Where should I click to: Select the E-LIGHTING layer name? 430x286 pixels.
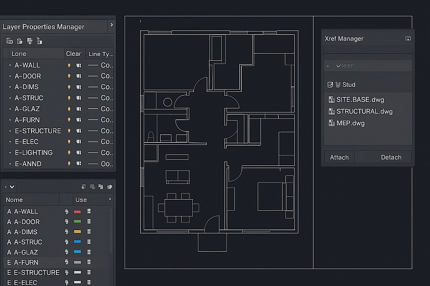click(33, 153)
